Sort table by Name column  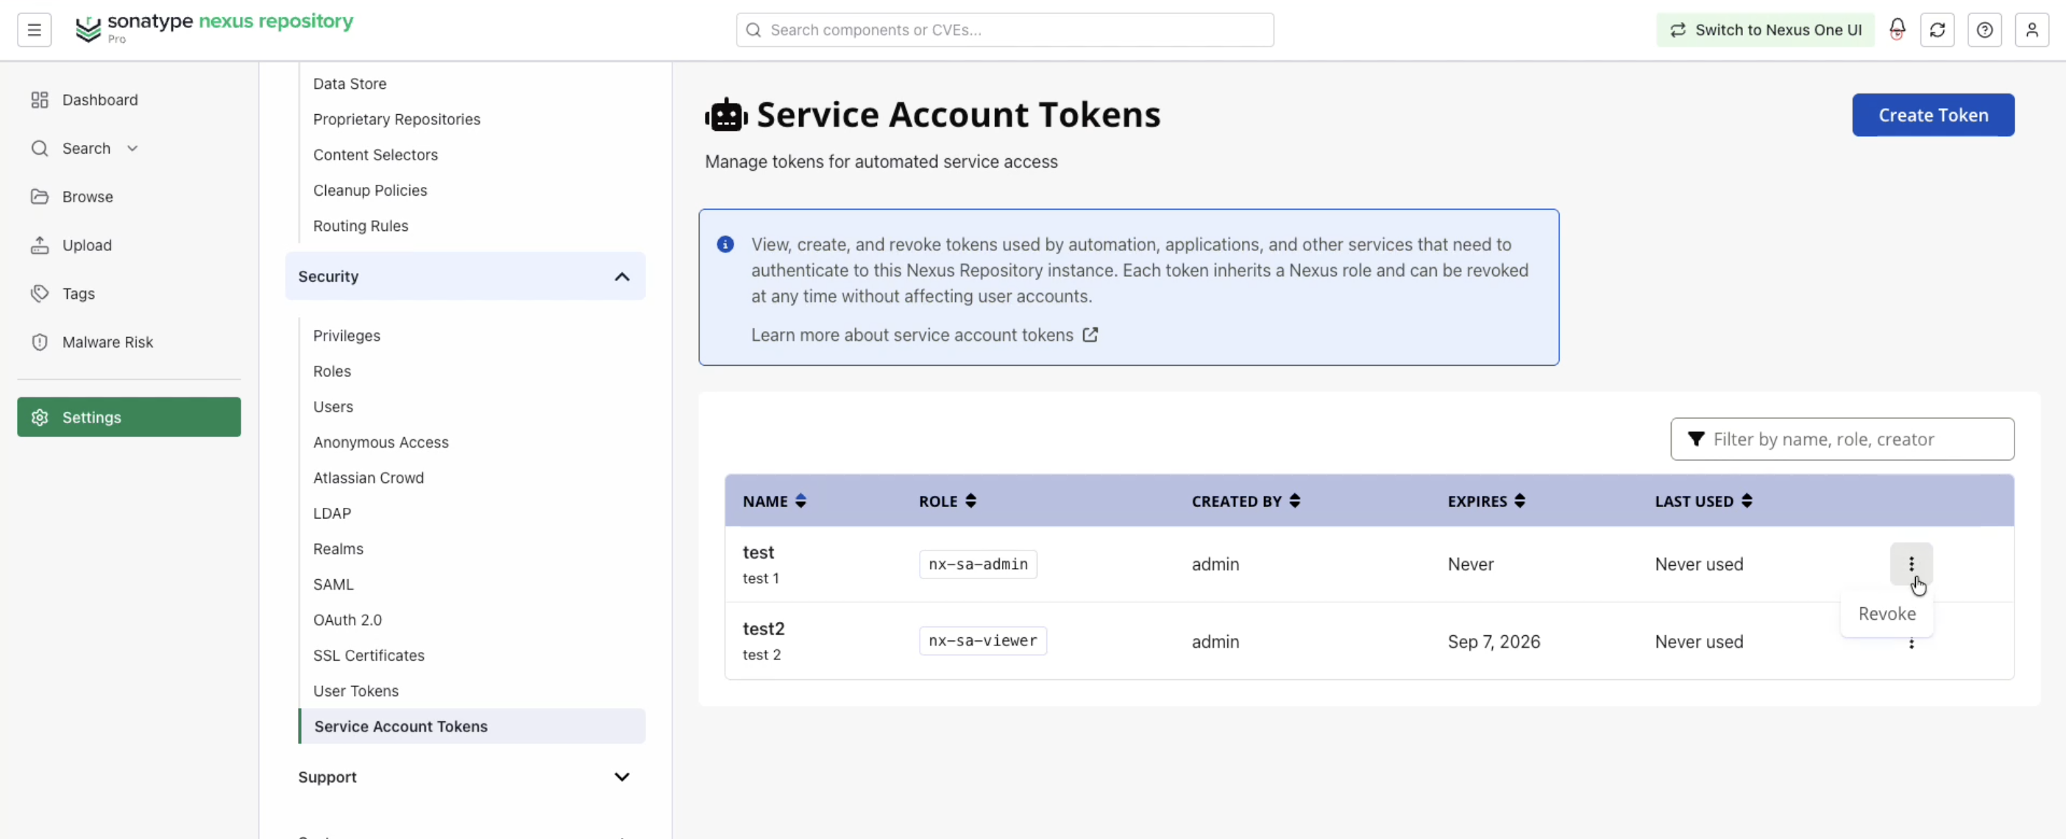(x=800, y=500)
